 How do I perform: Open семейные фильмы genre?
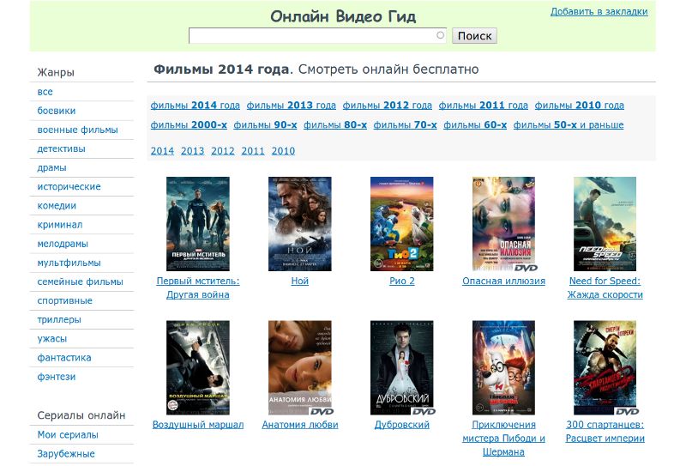(80, 281)
